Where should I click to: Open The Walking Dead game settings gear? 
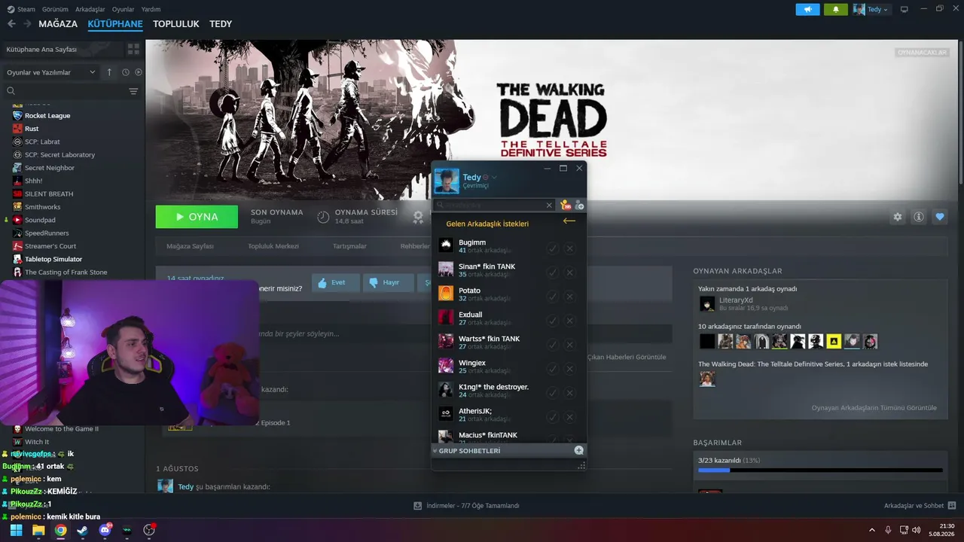(898, 217)
